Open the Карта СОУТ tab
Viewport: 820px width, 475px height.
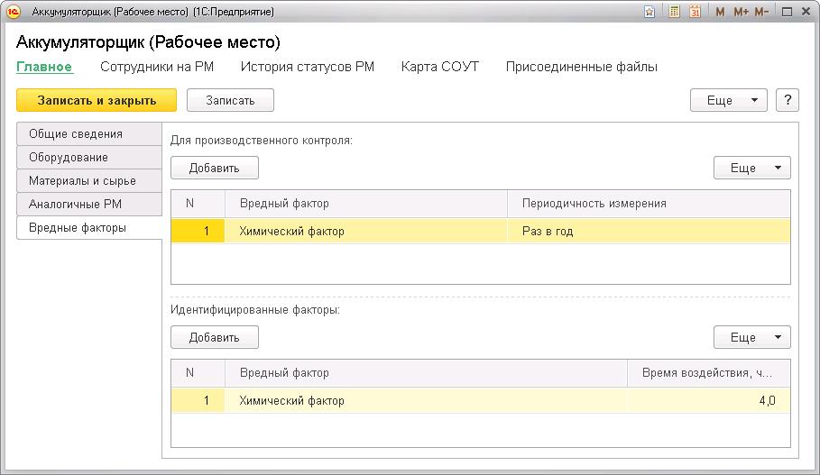[439, 67]
